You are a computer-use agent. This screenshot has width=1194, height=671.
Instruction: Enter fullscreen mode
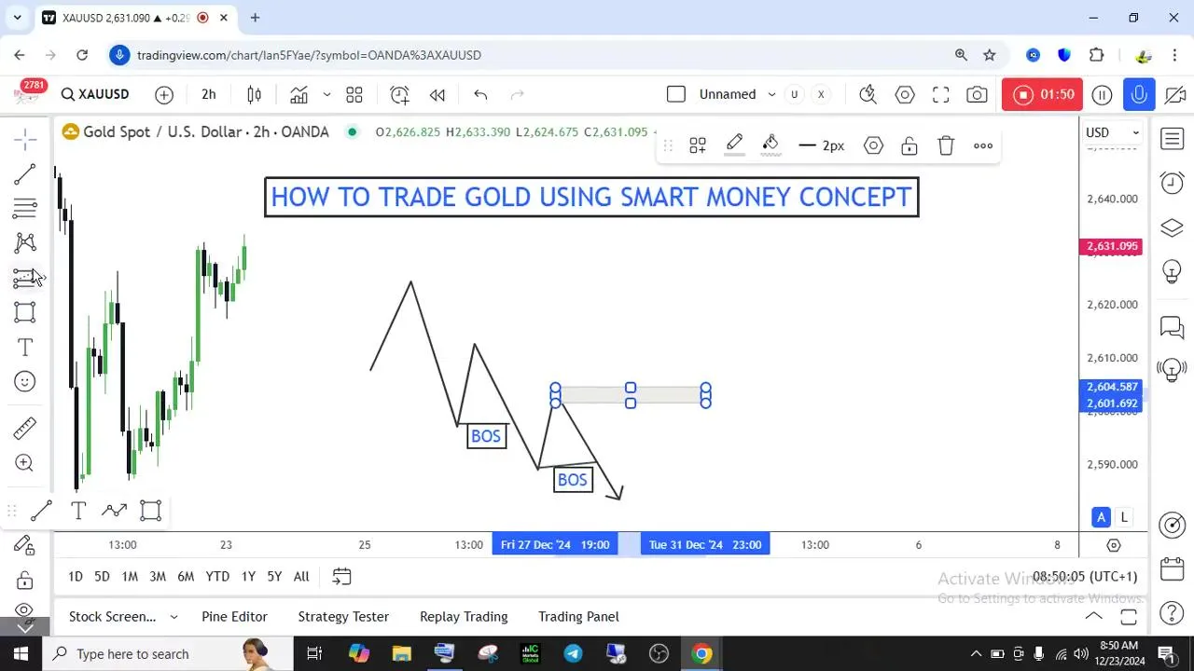tap(941, 94)
